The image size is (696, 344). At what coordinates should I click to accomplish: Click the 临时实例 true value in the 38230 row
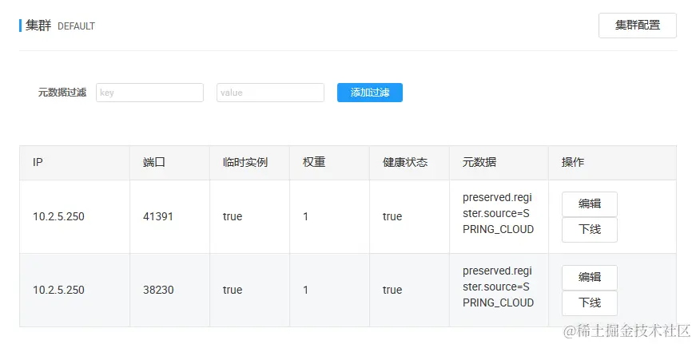(x=233, y=291)
